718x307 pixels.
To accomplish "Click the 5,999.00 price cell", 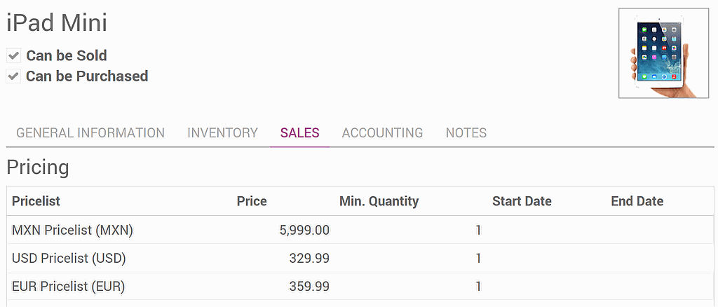I will pos(304,230).
